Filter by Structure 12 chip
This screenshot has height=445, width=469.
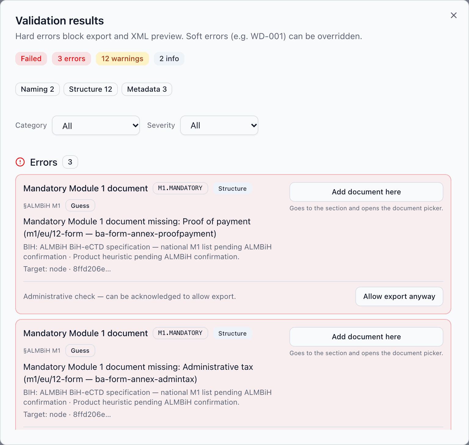[x=91, y=89]
